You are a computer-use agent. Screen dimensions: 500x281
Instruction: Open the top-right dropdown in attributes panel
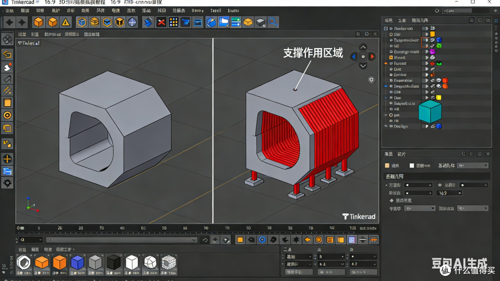pos(473,166)
